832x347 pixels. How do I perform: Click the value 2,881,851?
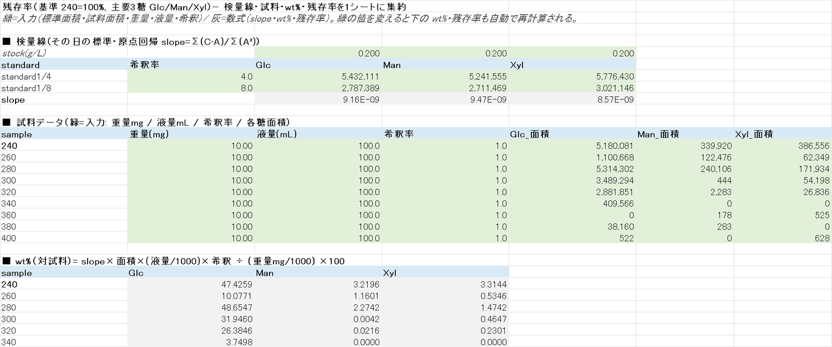click(572, 192)
